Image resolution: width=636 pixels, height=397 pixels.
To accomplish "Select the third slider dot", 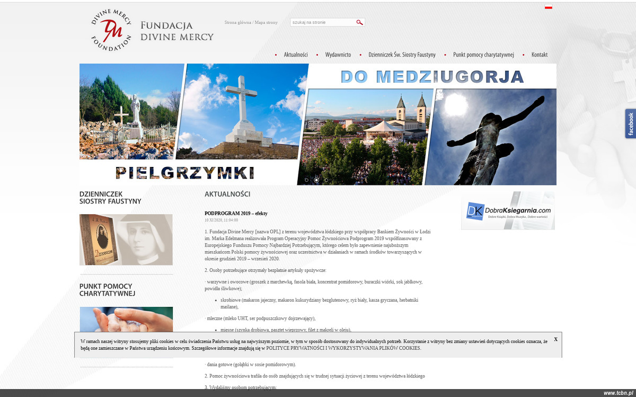I will pyautogui.click(x=326, y=180).
